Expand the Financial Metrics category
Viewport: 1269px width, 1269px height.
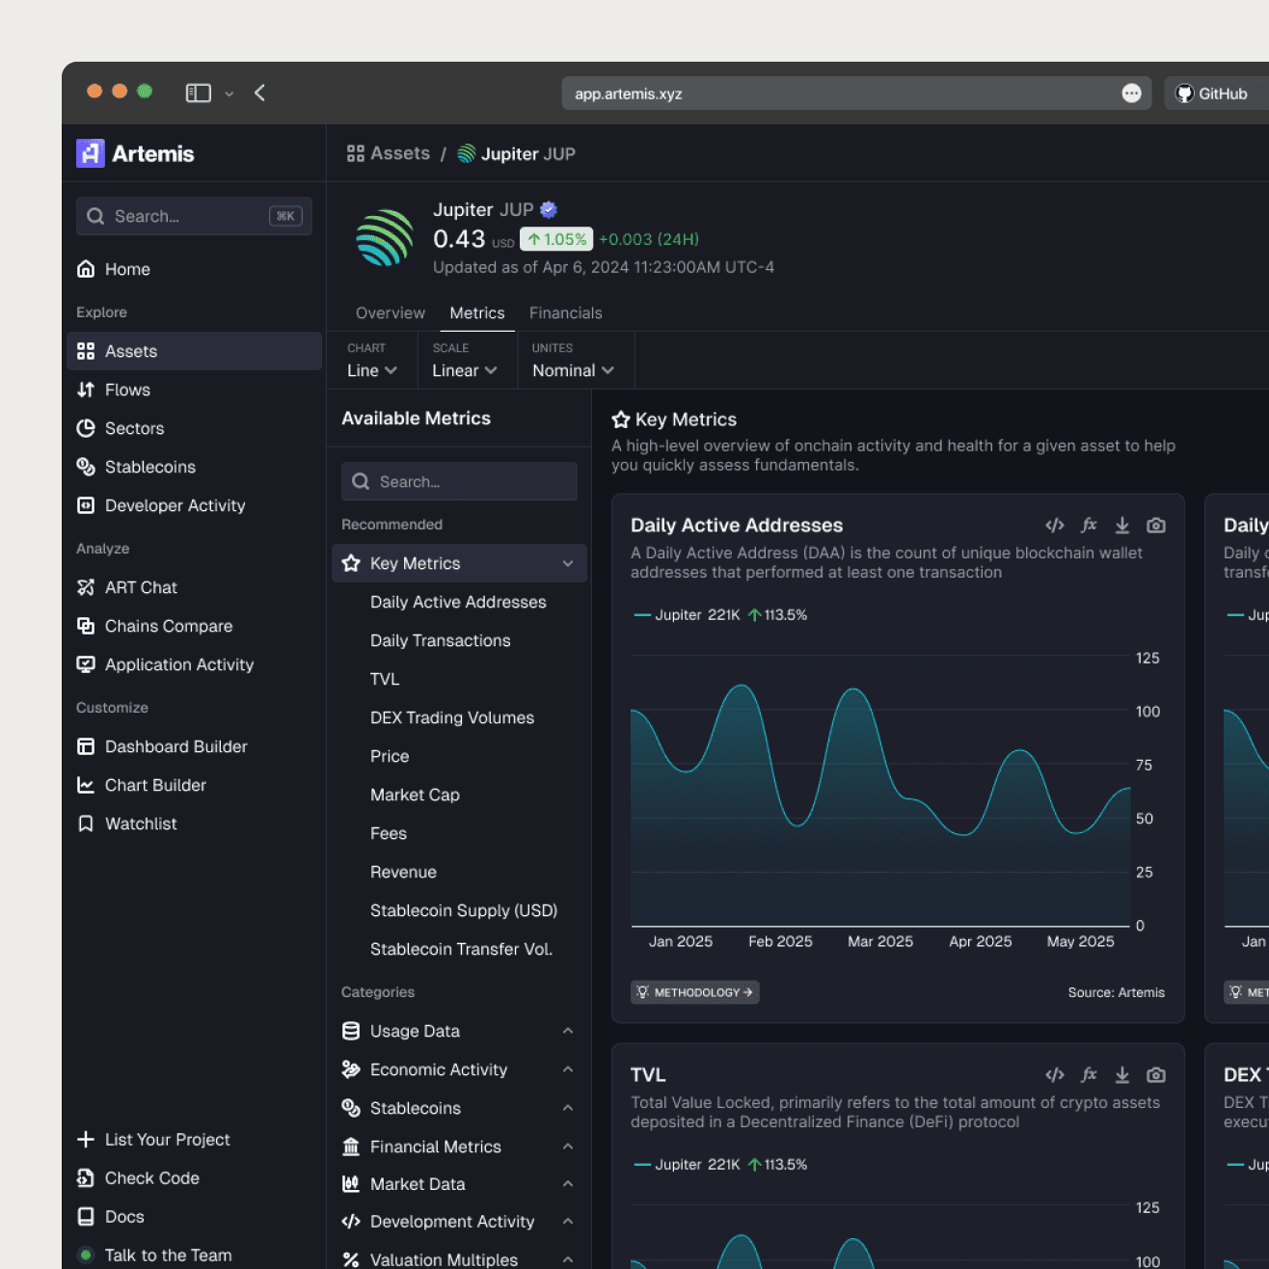(x=459, y=1147)
